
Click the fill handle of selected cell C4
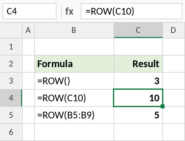[x=163, y=106]
